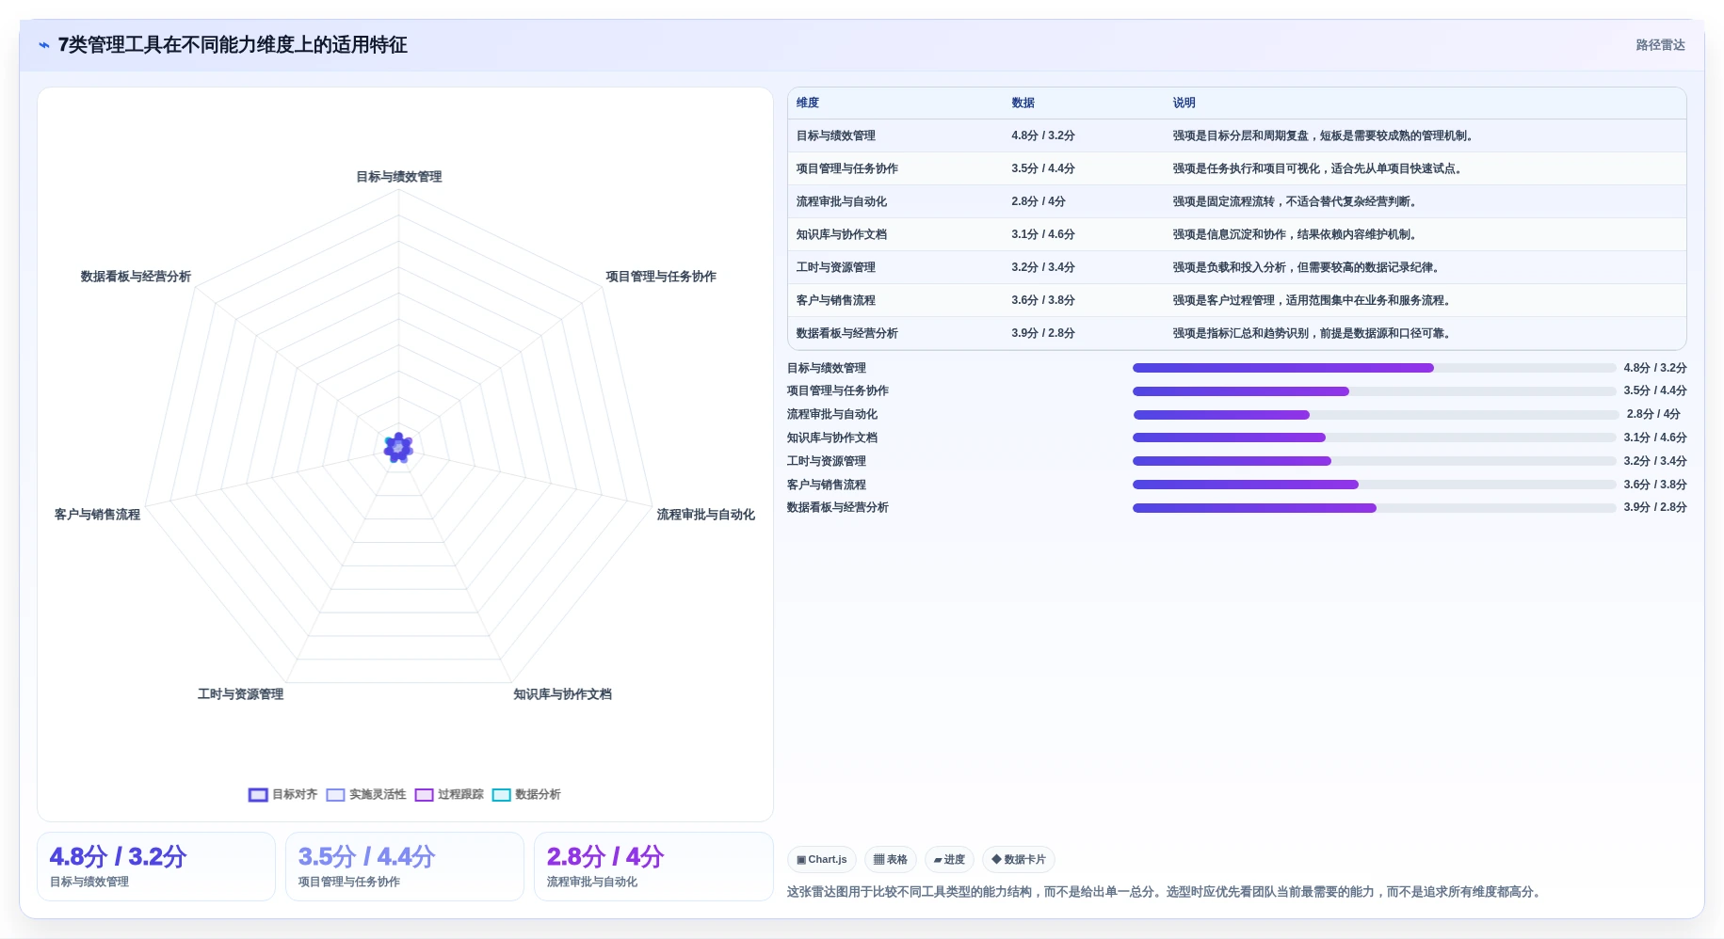Screen dimensions: 1724x939
Task: Click the 维度 column header
Action: [808, 103]
